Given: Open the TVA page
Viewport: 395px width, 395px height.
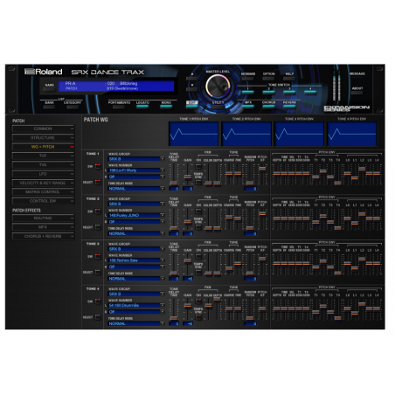Looking at the screenshot, I should coord(43,165).
